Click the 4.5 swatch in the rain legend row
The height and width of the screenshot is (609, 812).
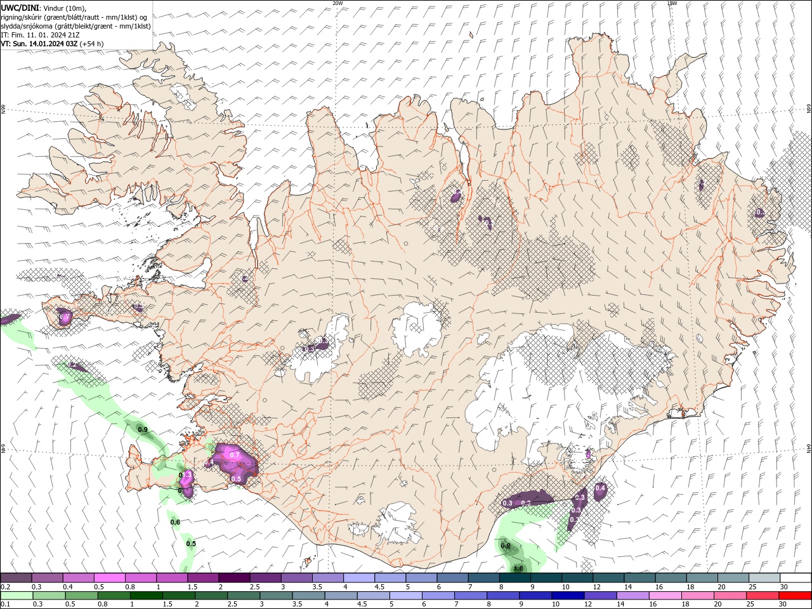372,596
